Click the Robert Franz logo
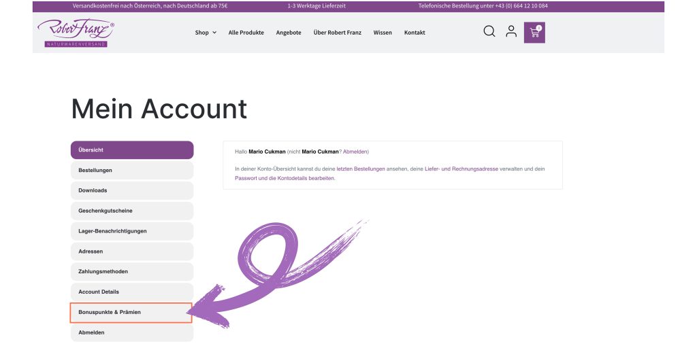697x348 pixels. click(x=76, y=33)
